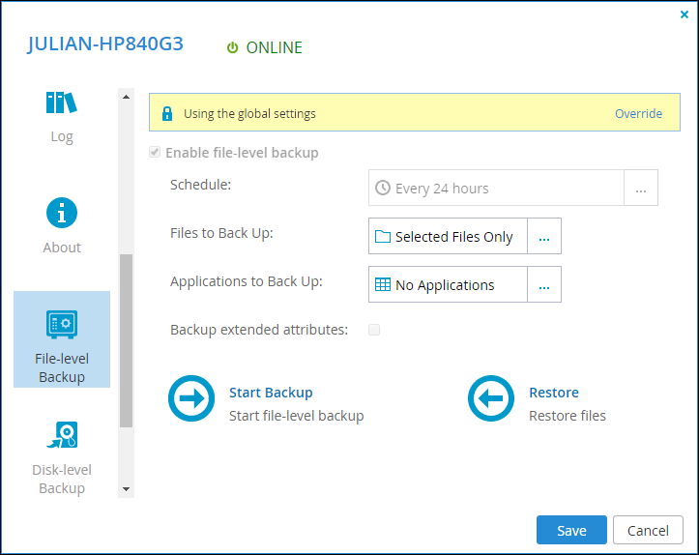Click the Start Backup arrow circle icon
699x555 pixels.
click(191, 398)
